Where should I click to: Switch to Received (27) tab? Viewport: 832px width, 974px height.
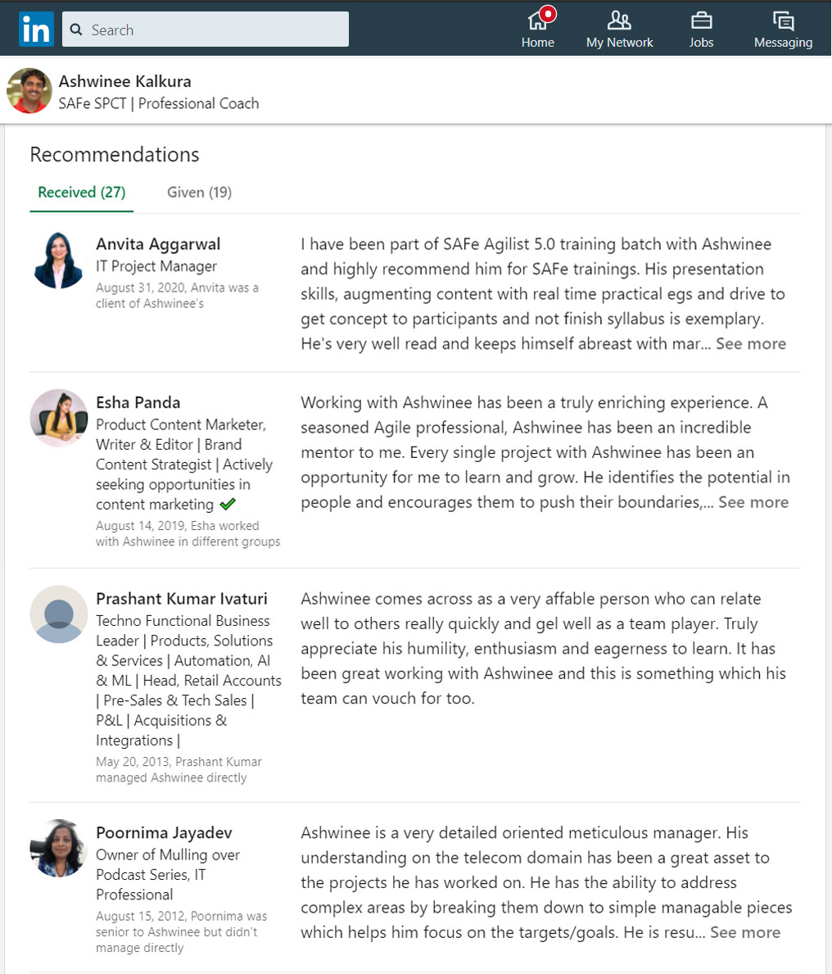(x=81, y=193)
